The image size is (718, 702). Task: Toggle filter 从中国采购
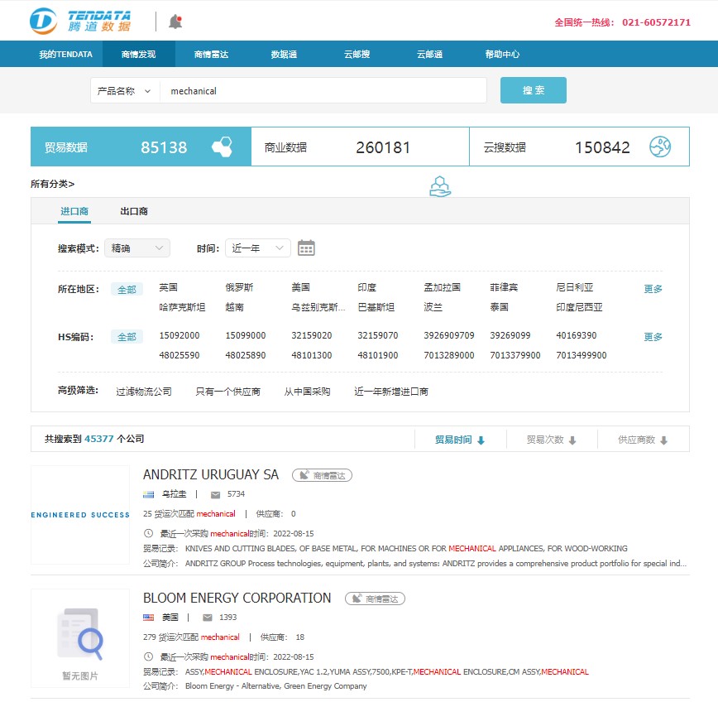307,392
